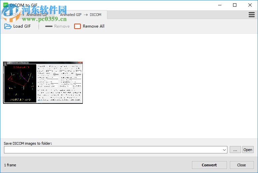The height and width of the screenshot is (173, 258).
Task: Expand the save folder dropdown arrow
Action: tap(224, 150)
